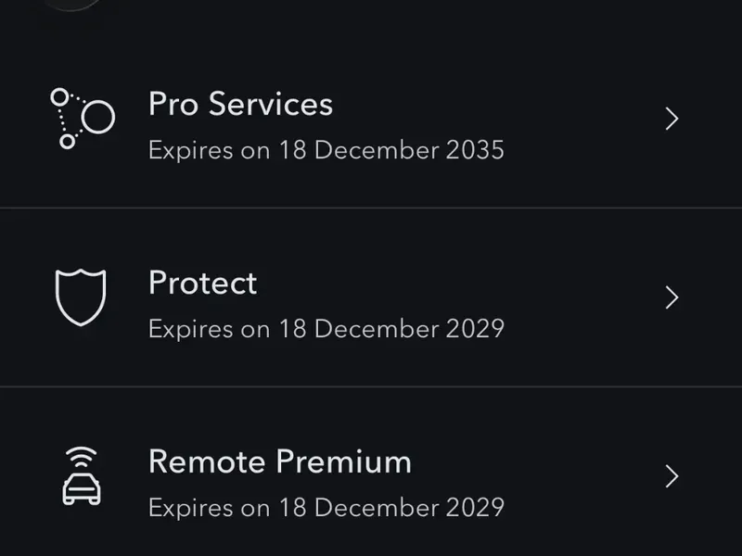Select the Protect title text
The image size is (742, 556).
(x=202, y=283)
